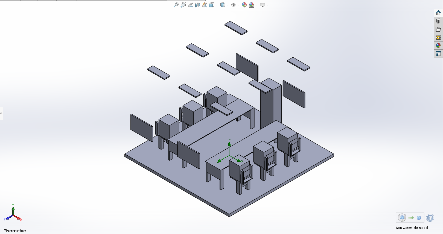Expand the View Orientation dropdown arrow
Image resolution: width=443 pixels, height=234 pixels.
[x=217, y=5]
